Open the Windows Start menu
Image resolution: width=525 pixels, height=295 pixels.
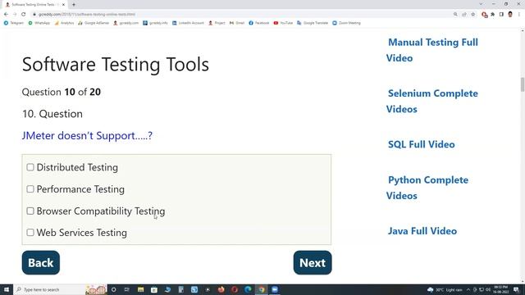(7, 289)
